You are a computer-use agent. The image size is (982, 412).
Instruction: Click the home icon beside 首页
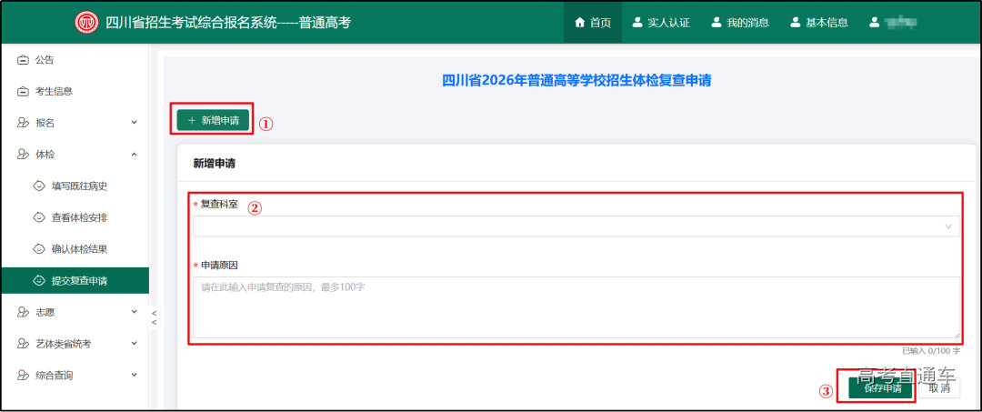coord(579,23)
